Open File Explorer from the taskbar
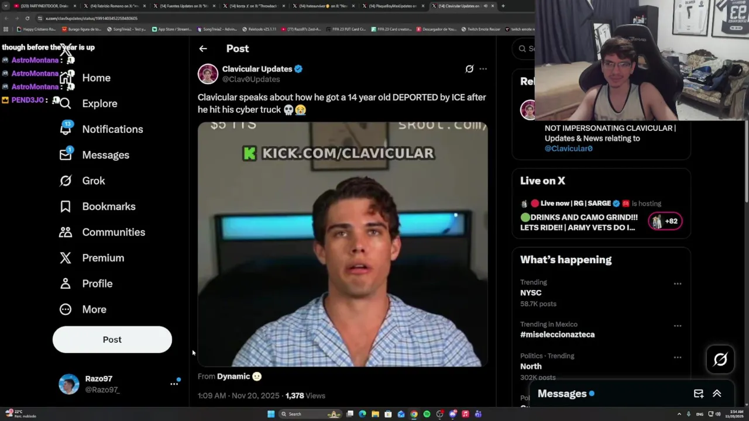 [375, 414]
